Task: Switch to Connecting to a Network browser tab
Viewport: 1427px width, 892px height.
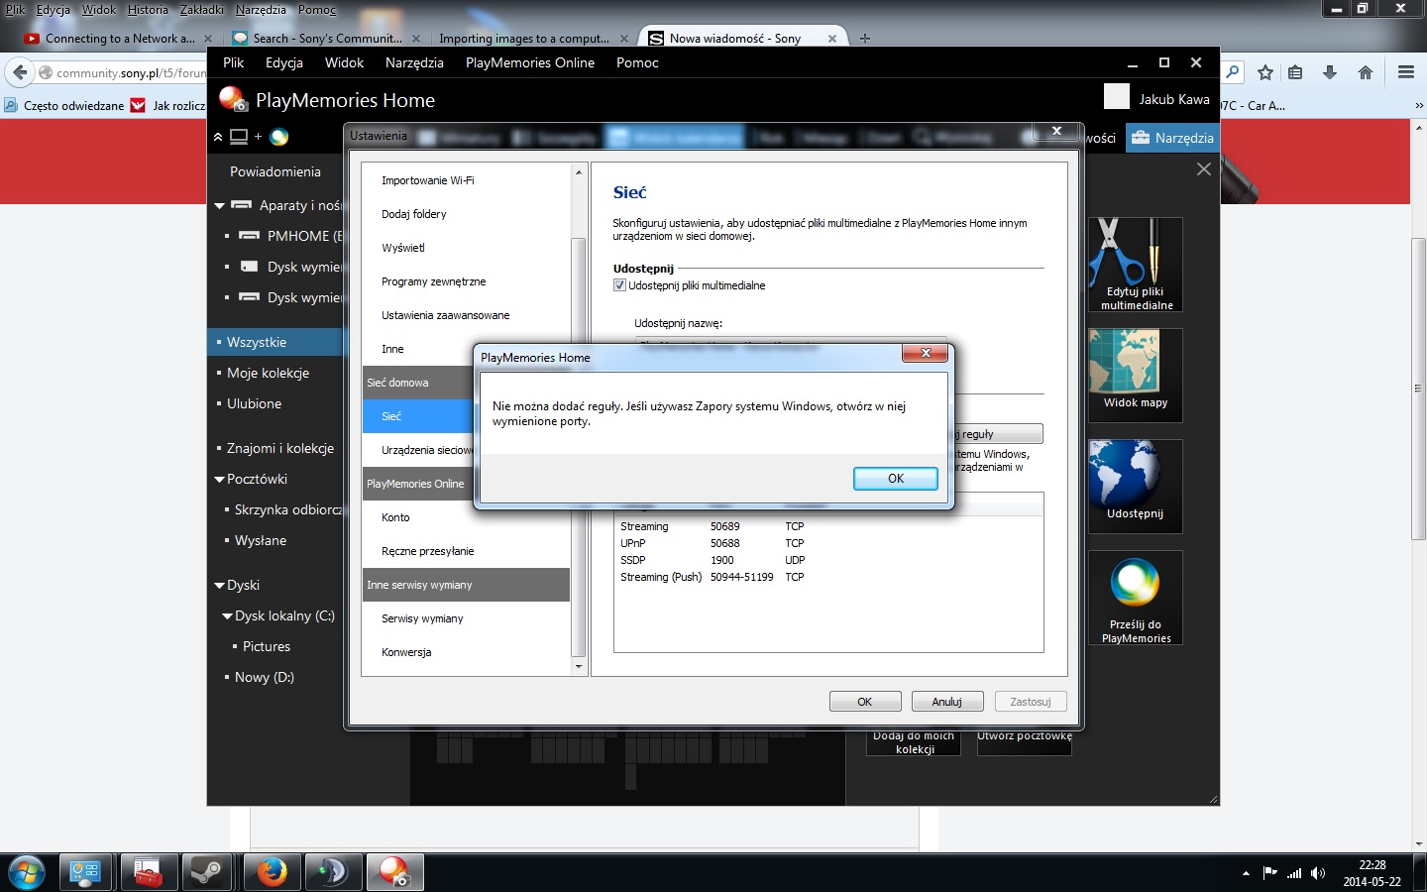Action: [x=119, y=39]
